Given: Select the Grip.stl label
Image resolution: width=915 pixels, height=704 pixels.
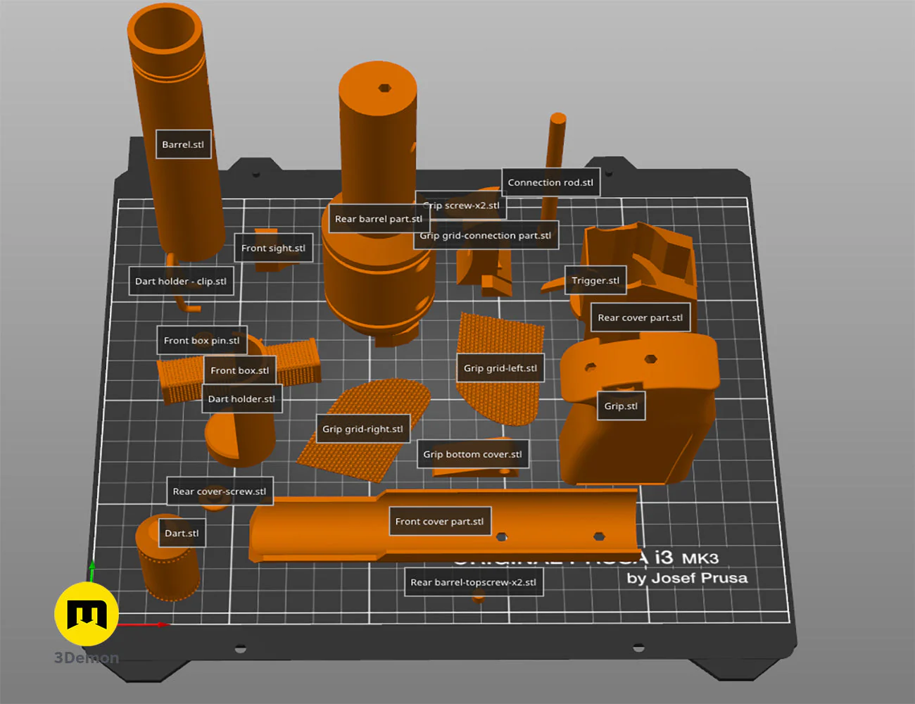Looking at the screenshot, I should point(621,406).
